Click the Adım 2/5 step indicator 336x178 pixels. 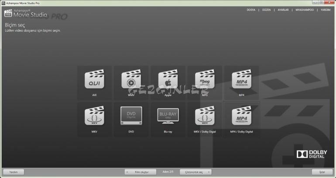tap(168, 171)
